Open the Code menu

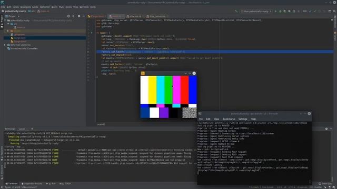point(35,7)
